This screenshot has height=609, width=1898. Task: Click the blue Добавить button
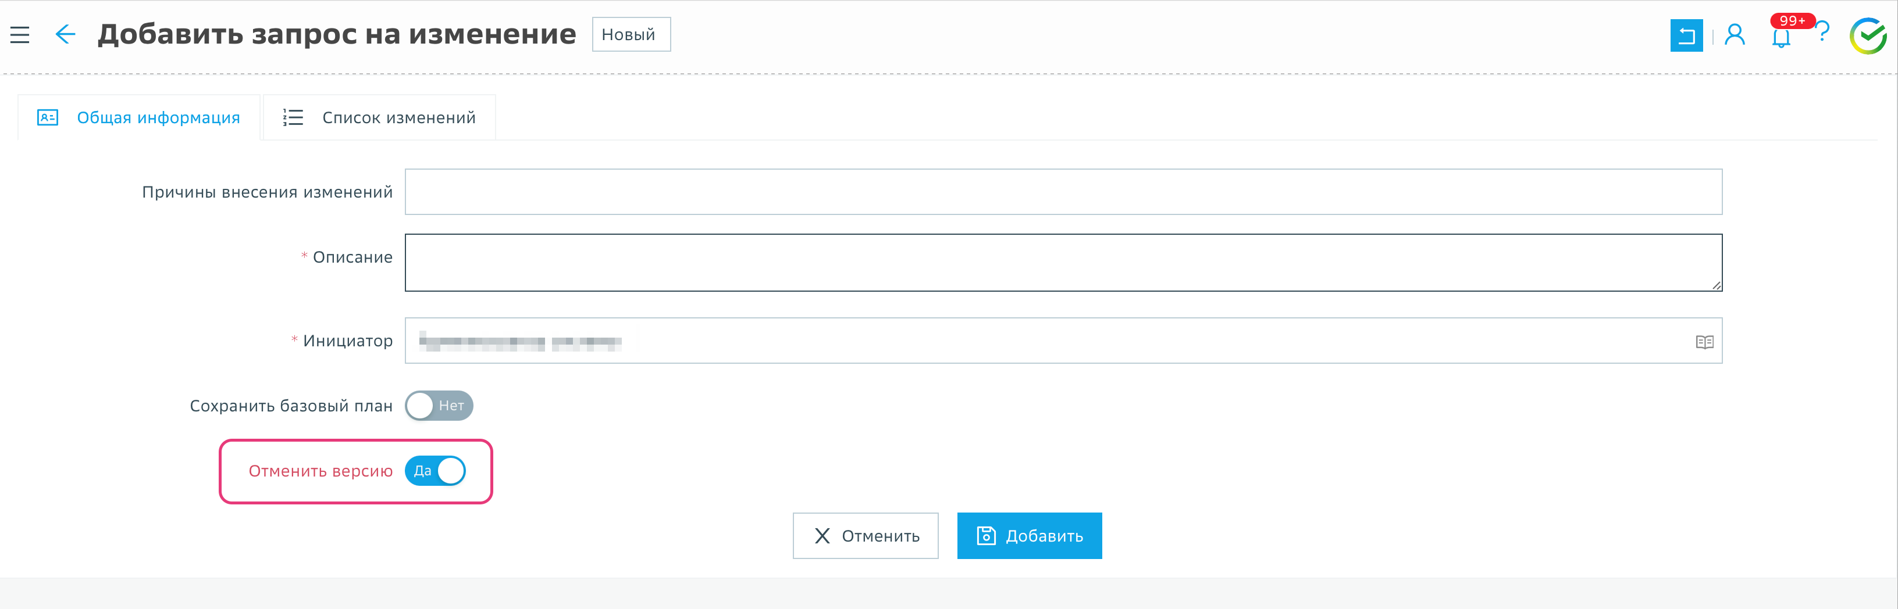tap(1028, 536)
